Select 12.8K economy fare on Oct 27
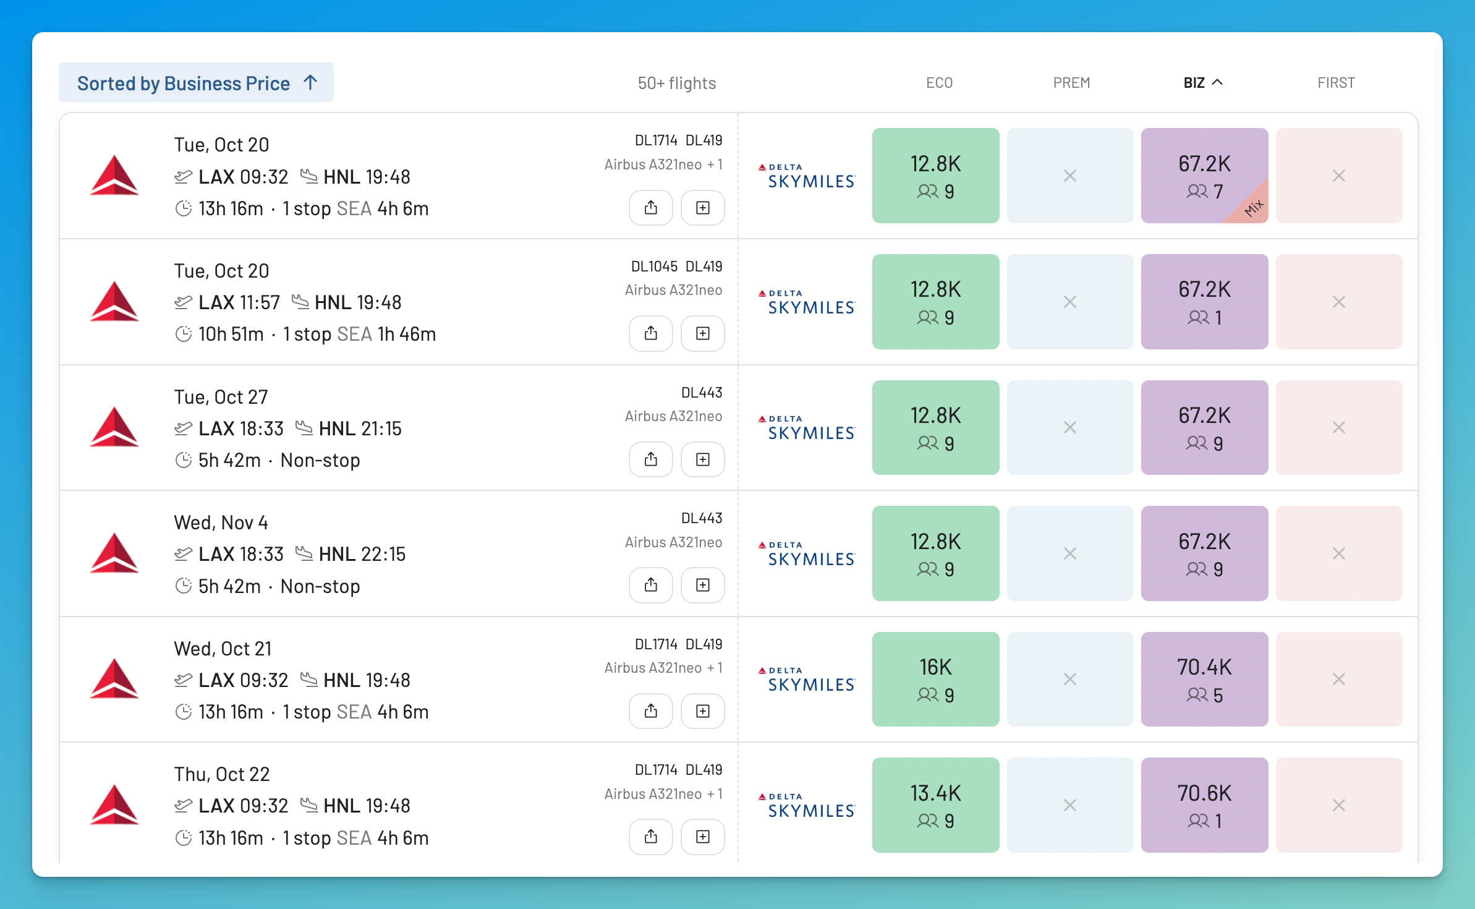1475x909 pixels. coord(935,427)
